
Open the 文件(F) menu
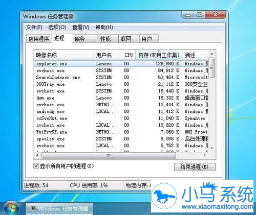tap(34, 27)
